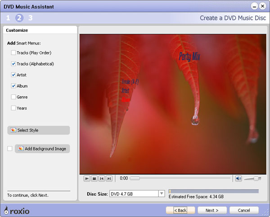This screenshot has width=270, height=217.
Task: Select the Party Mix title in preview
Action: click(189, 57)
